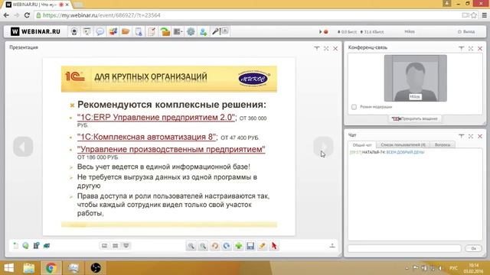This screenshot has width=490, height=275.
Task: Open '1C:Комплексная автоматизация 8' link
Action: coord(146,137)
